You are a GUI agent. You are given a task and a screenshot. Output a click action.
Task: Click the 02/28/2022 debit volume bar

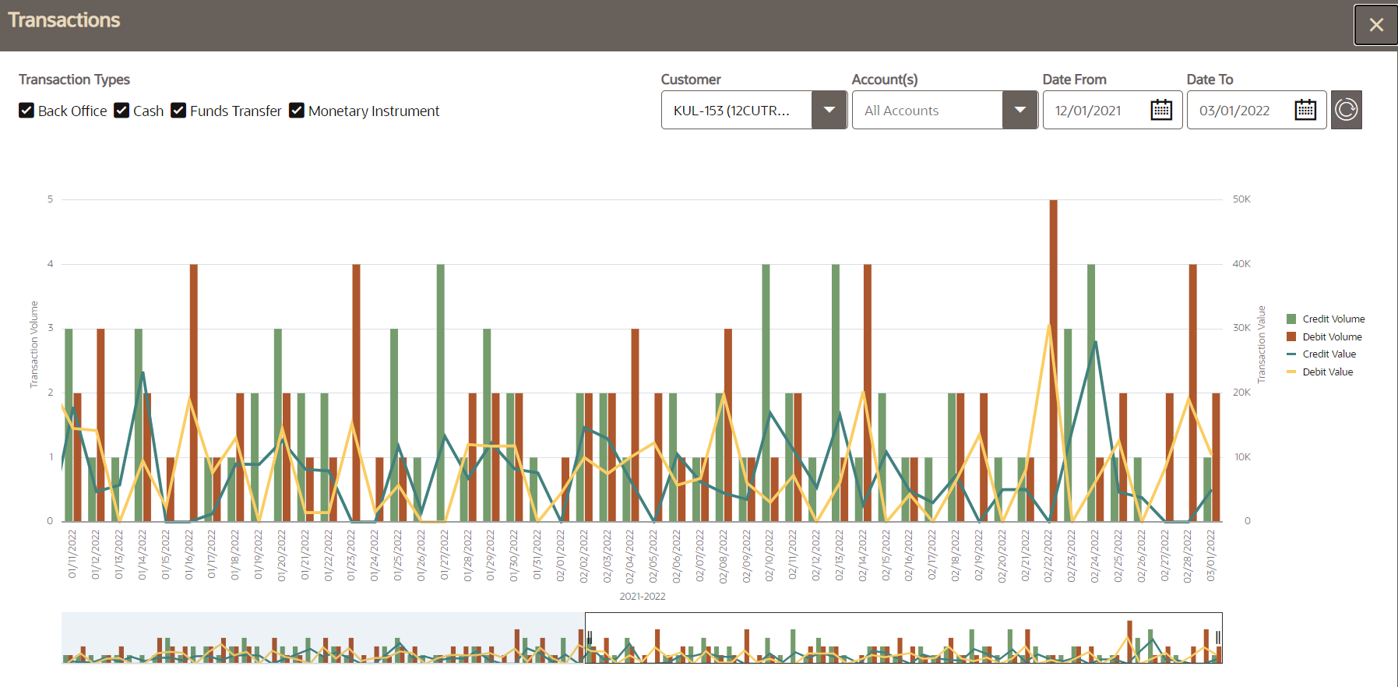pos(1192,393)
